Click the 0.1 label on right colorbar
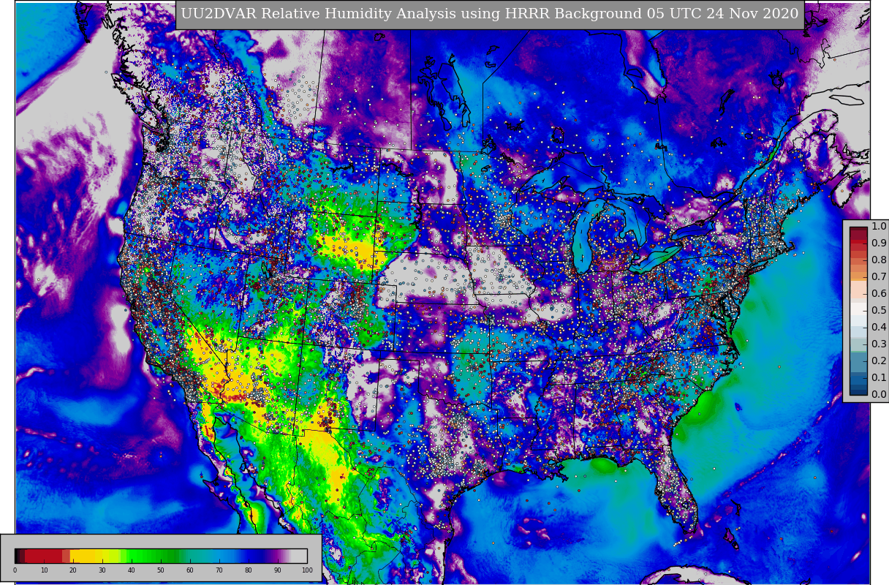This screenshot has width=889, height=585. click(879, 378)
